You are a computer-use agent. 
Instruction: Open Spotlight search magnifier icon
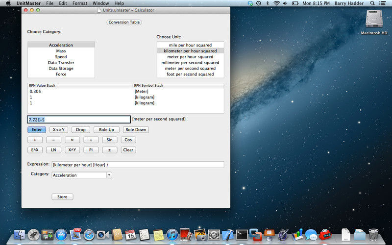(372, 3)
